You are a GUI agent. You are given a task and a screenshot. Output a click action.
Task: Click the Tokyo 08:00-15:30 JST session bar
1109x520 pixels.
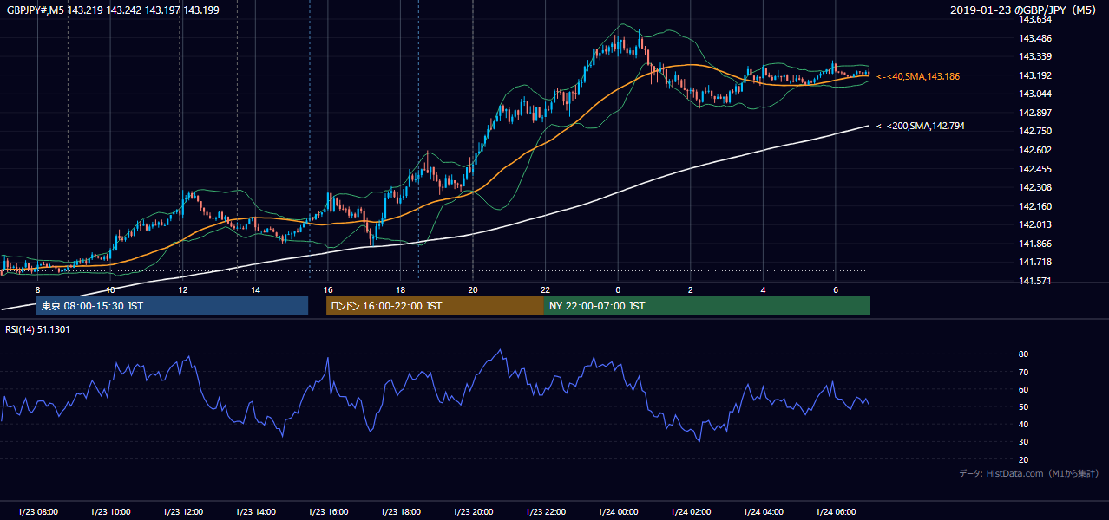172,306
